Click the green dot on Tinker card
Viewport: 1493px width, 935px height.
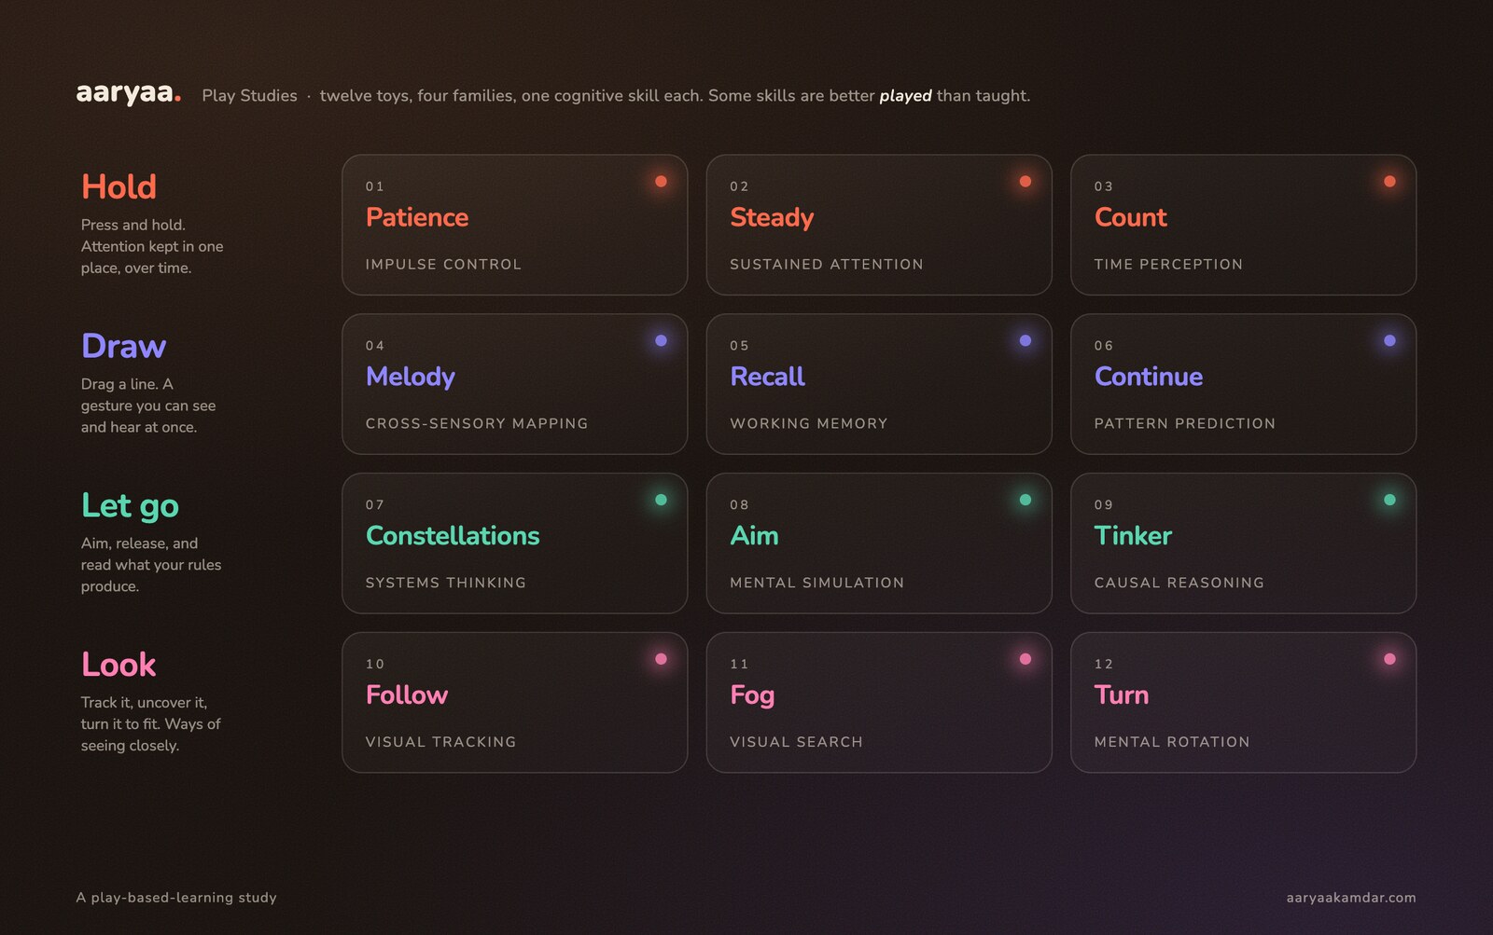(x=1389, y=500)
